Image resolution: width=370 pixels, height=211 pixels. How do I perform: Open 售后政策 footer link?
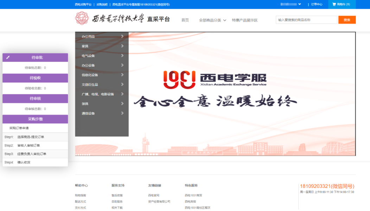[117, 195]
